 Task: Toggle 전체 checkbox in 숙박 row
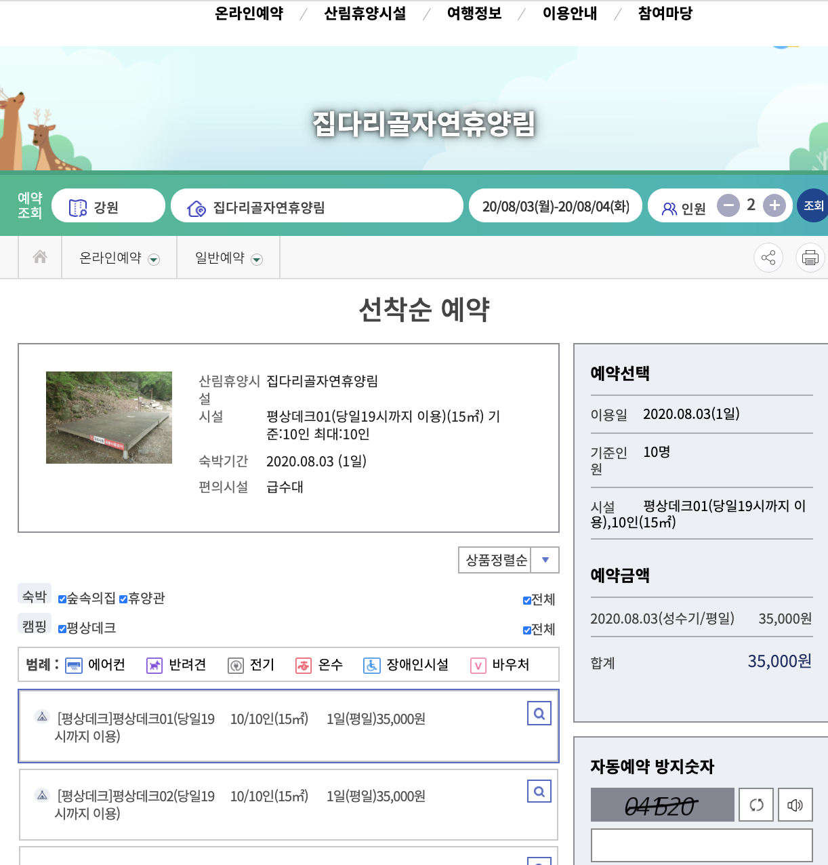[x=527, y=601]
